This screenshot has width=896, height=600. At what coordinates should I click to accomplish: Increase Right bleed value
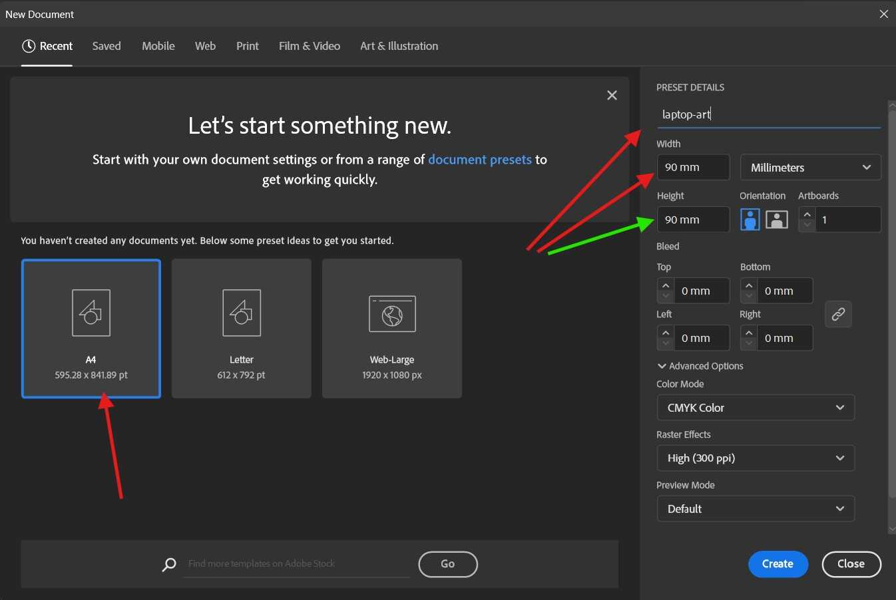point(749,332)
